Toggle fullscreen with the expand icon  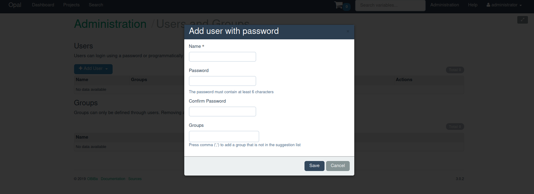pyautogui.click(x=522, y=20)
